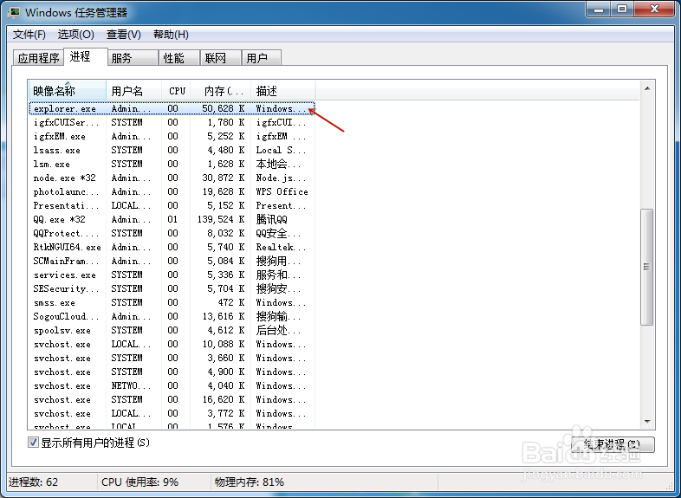Screen dimensions: 681x498
Task: Minimize the Task Manager window
Action: pos(599,10)
